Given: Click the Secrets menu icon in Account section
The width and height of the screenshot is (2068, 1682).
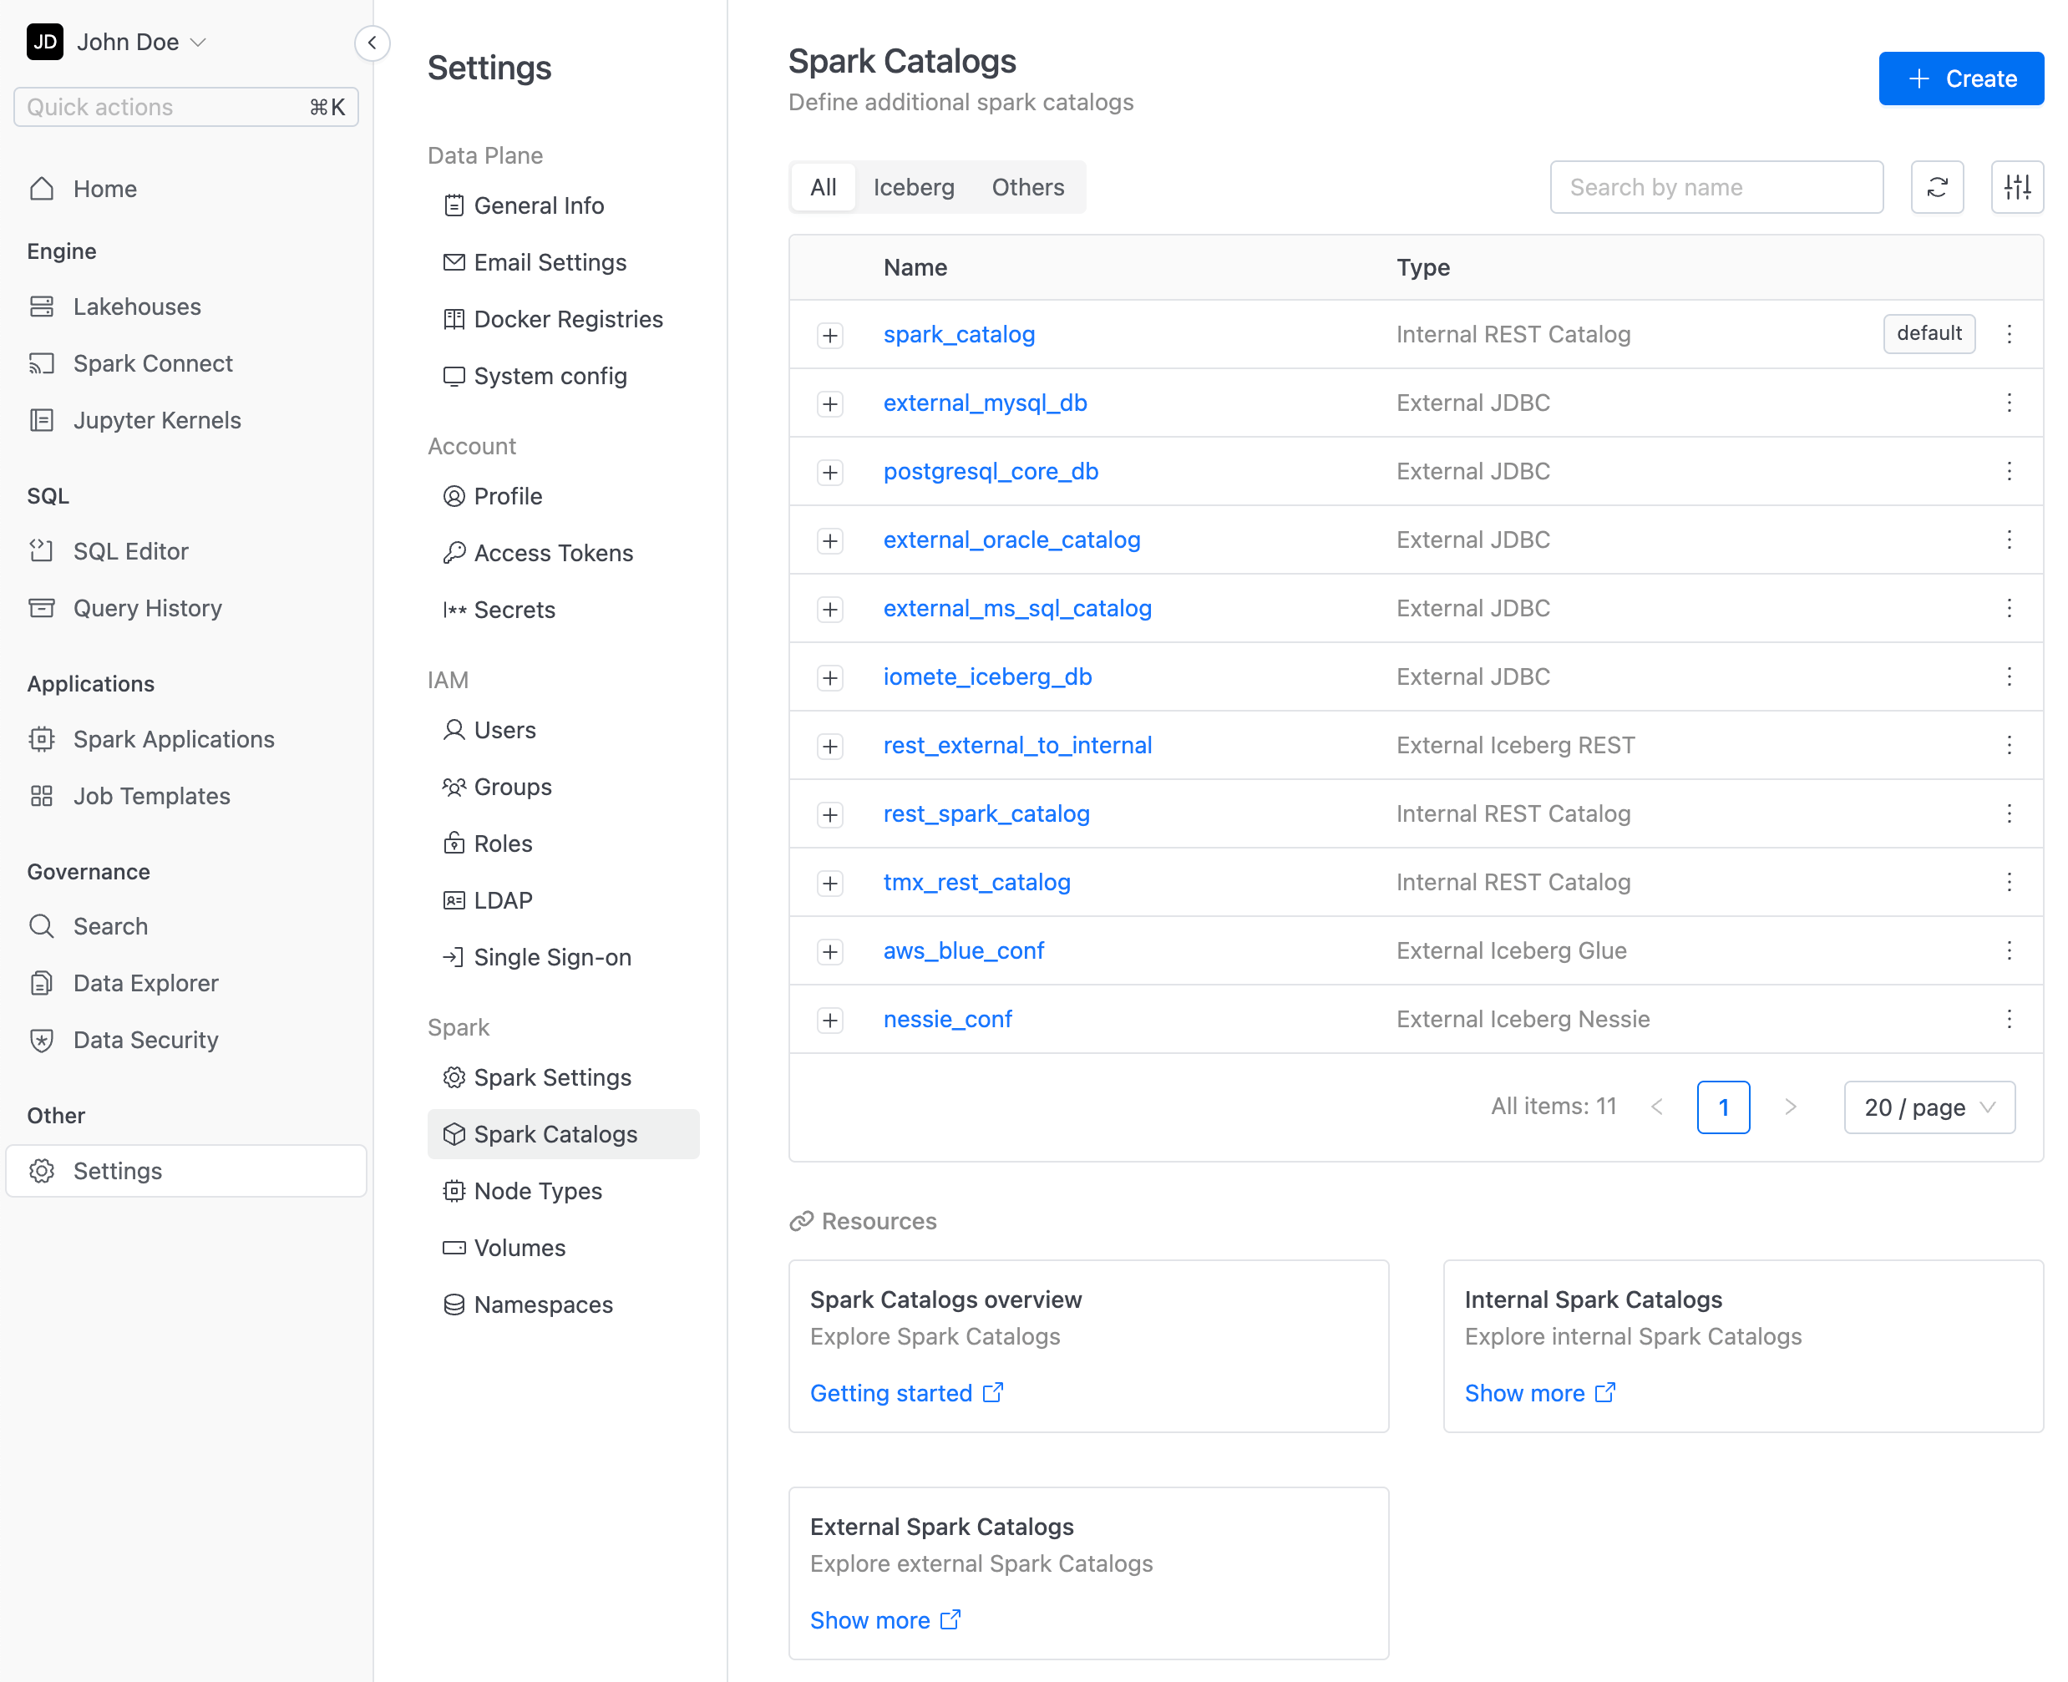Looking at the screenshot, I should [451, 610].
